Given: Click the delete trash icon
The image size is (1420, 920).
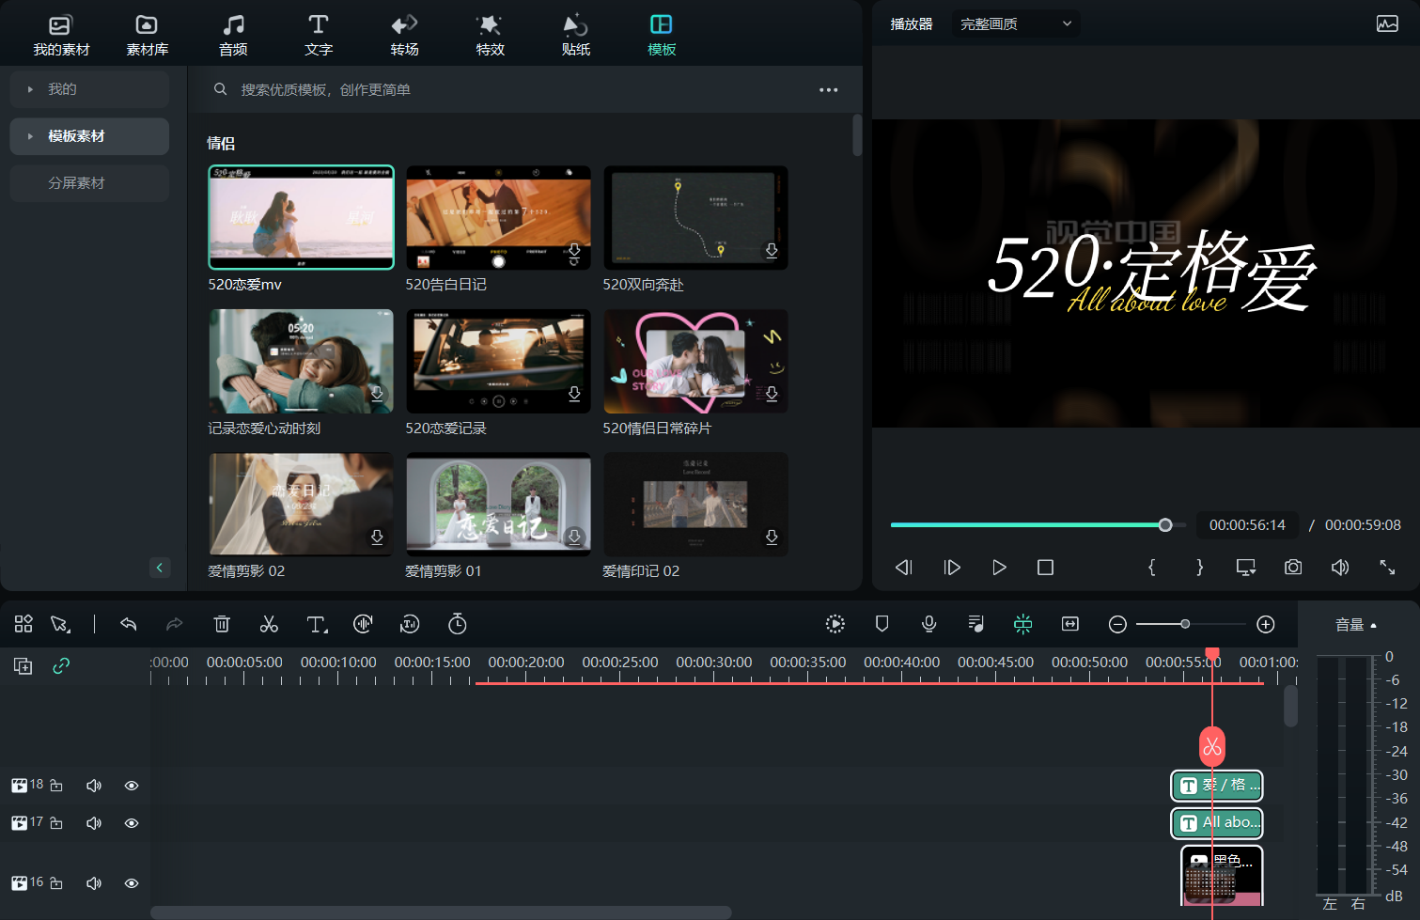Looking at the screenshot, I should 222,624.
